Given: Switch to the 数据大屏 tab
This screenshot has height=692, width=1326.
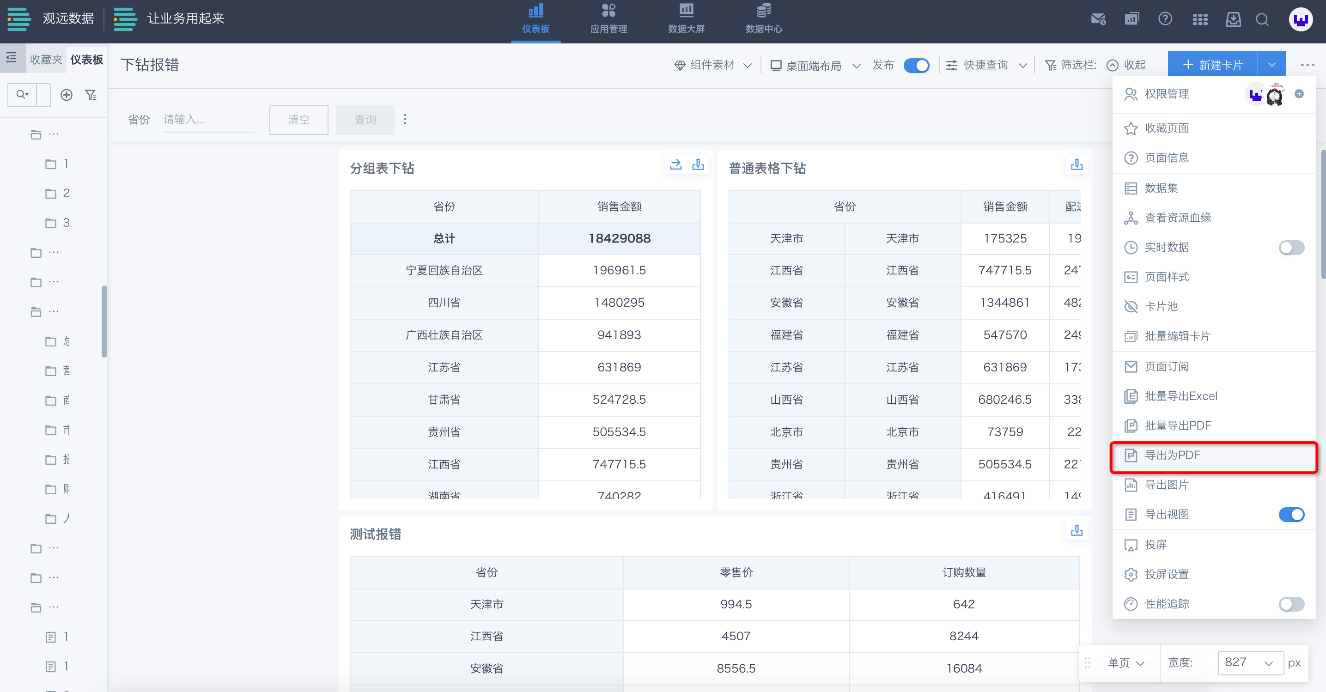Looking at the screenshot, I should coord(686,19).
